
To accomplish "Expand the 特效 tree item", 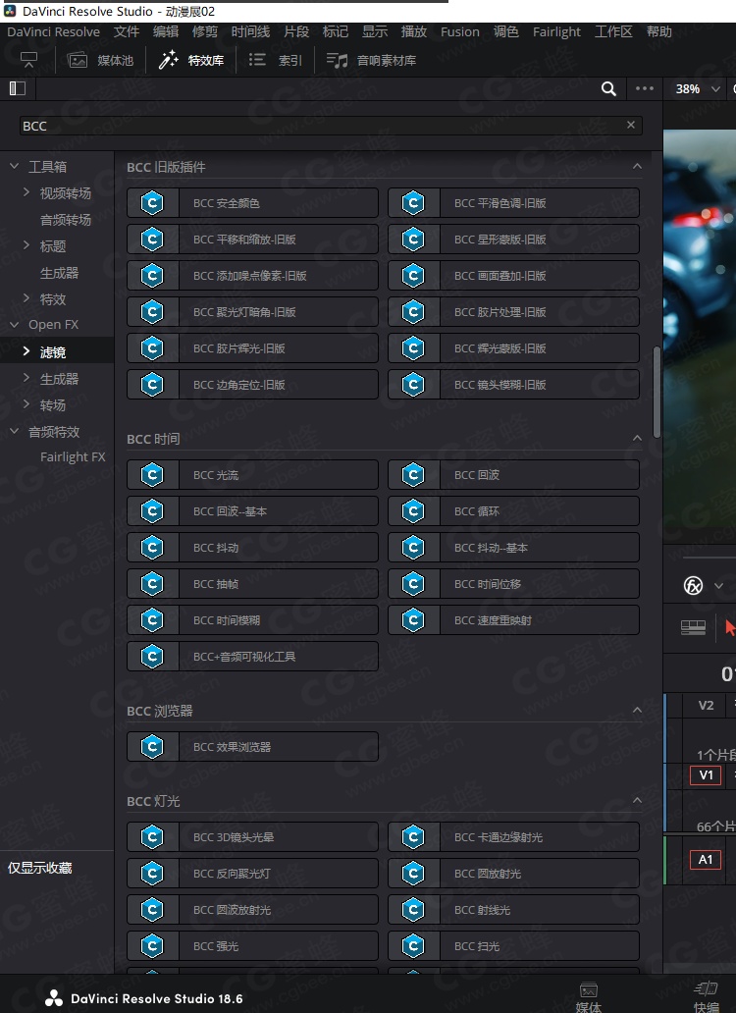I will click(x=26, y=298).
